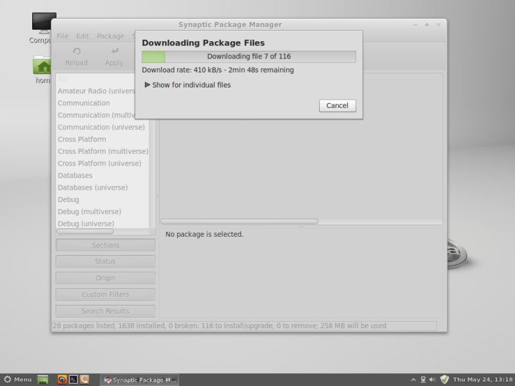Screen dimensions: 515x386
Task: Click the panel clock
Action: click(x=483, y=380)
